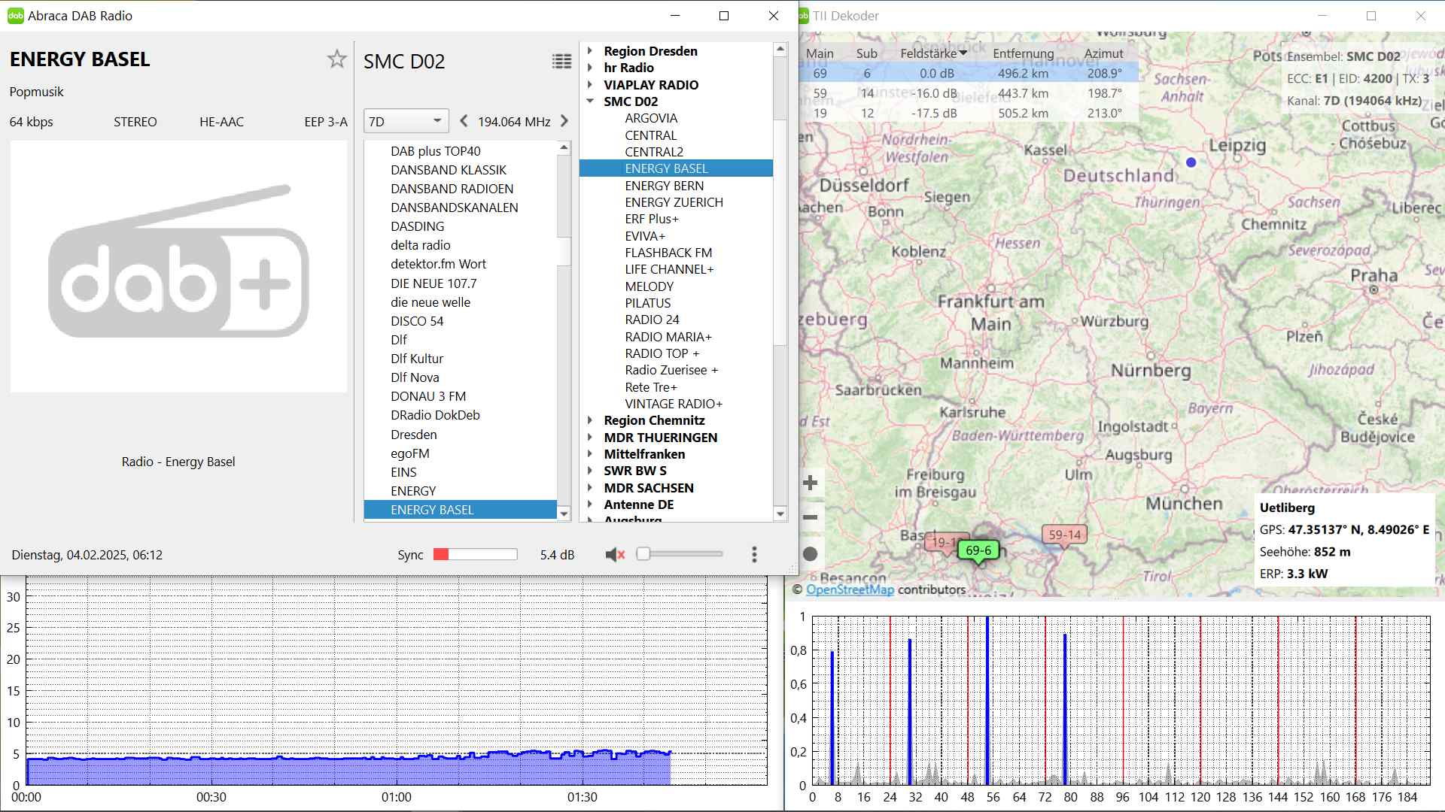This screenshot has height=812, width=1445.
Task: Click the map center dot button
Action: pos(811,554)
